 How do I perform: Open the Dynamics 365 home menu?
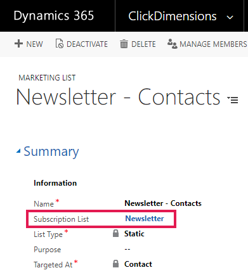click(x=54, y=16)
